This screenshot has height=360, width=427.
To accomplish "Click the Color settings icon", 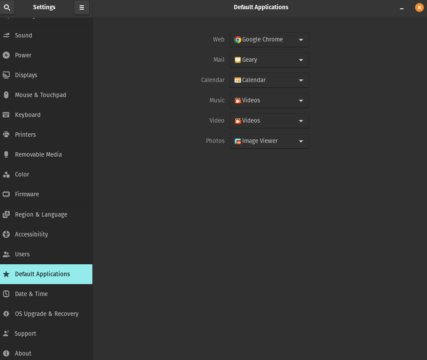I will 6,174.
